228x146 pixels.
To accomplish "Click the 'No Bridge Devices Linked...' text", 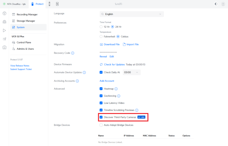I will coord(110,142).
